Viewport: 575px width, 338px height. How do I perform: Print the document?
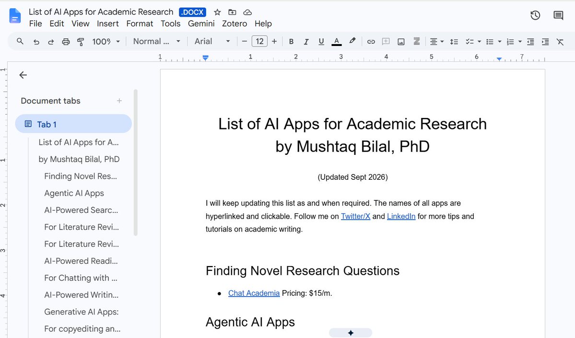click(66, 42)
